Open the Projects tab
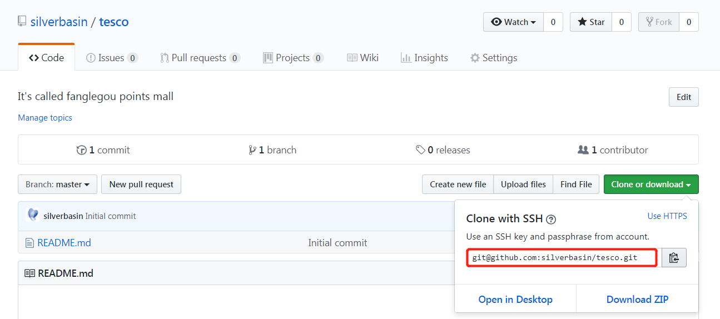 pyautogui.click(x=293, y=58)
